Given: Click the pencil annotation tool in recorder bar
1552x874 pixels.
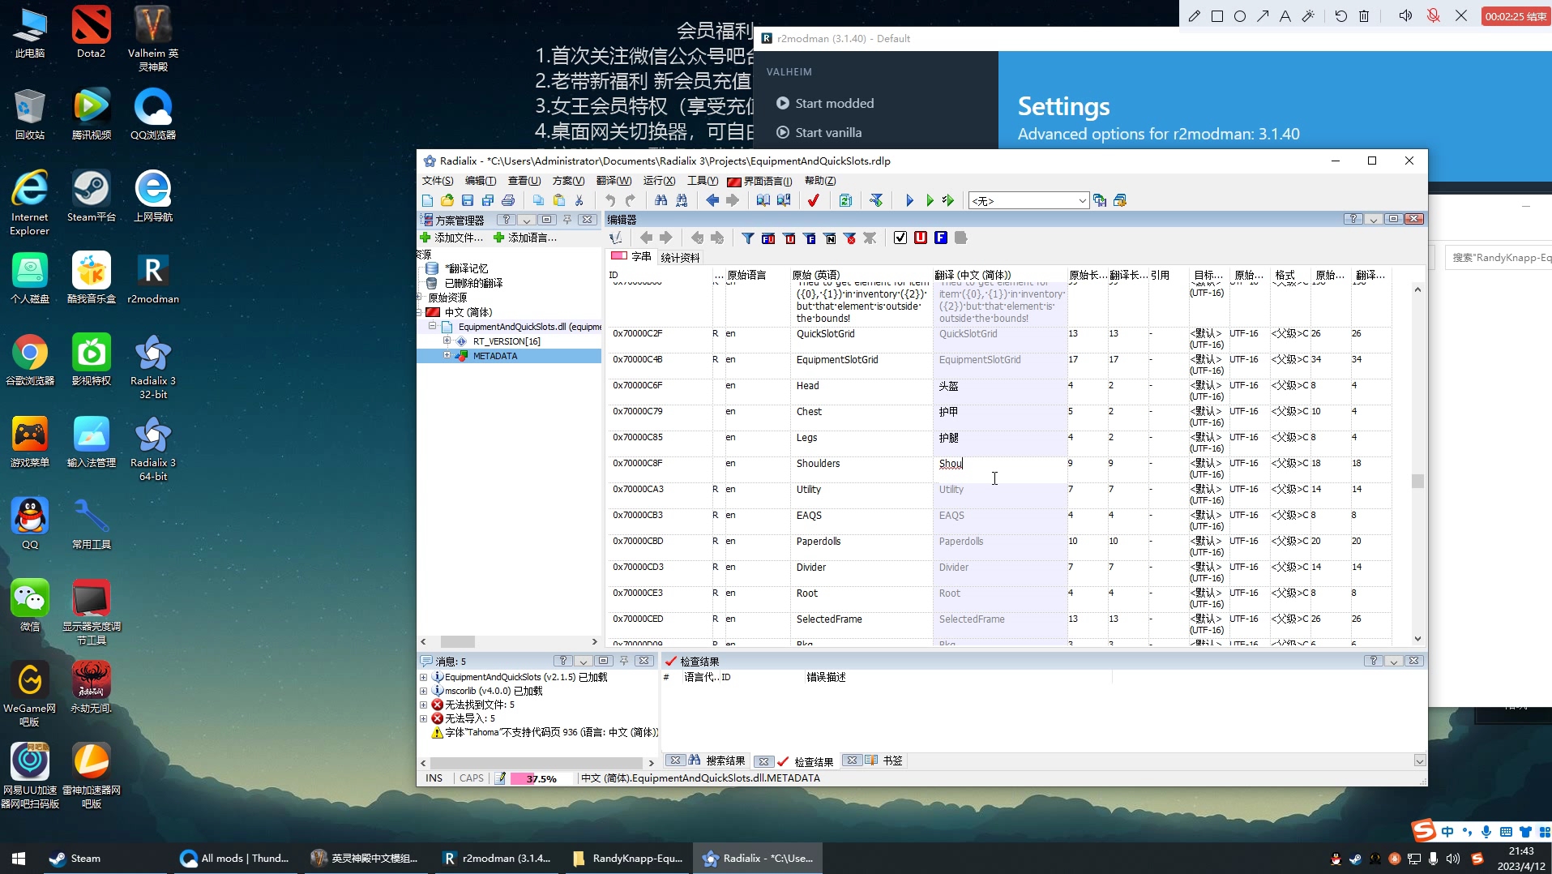Looking at the screenshot, I should click(1194, 15).
